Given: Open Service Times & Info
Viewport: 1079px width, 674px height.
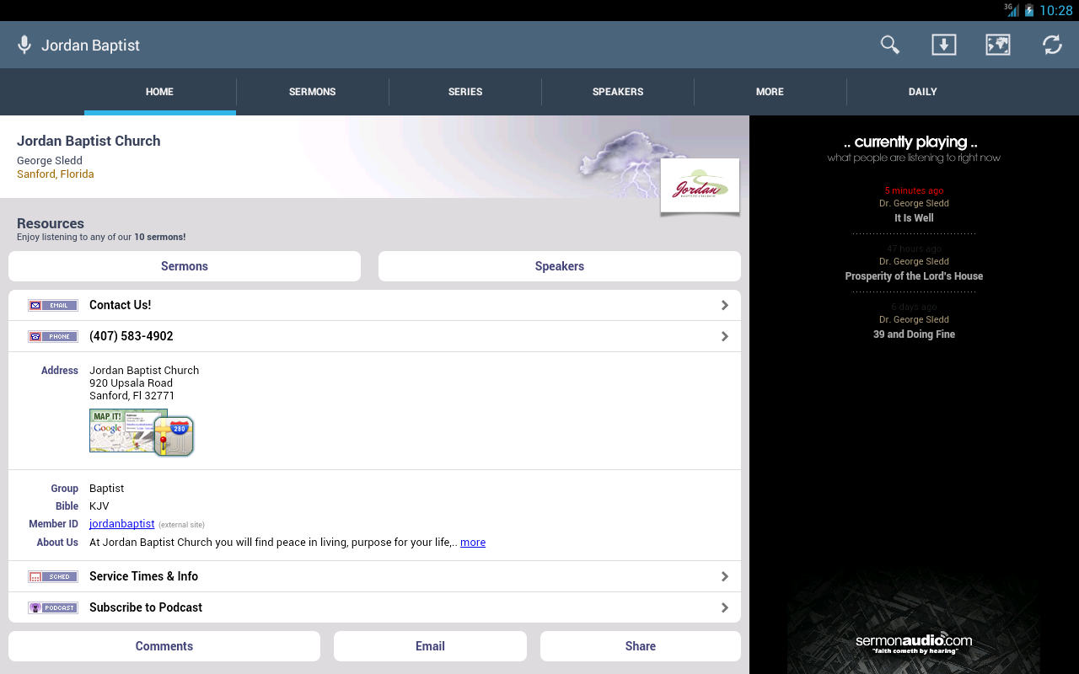Looking at the screenshot, I should point(374,576).
